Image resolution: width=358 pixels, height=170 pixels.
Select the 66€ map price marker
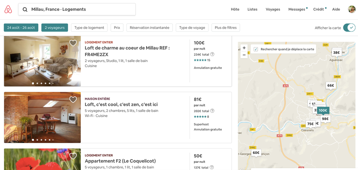pos(330,86)
